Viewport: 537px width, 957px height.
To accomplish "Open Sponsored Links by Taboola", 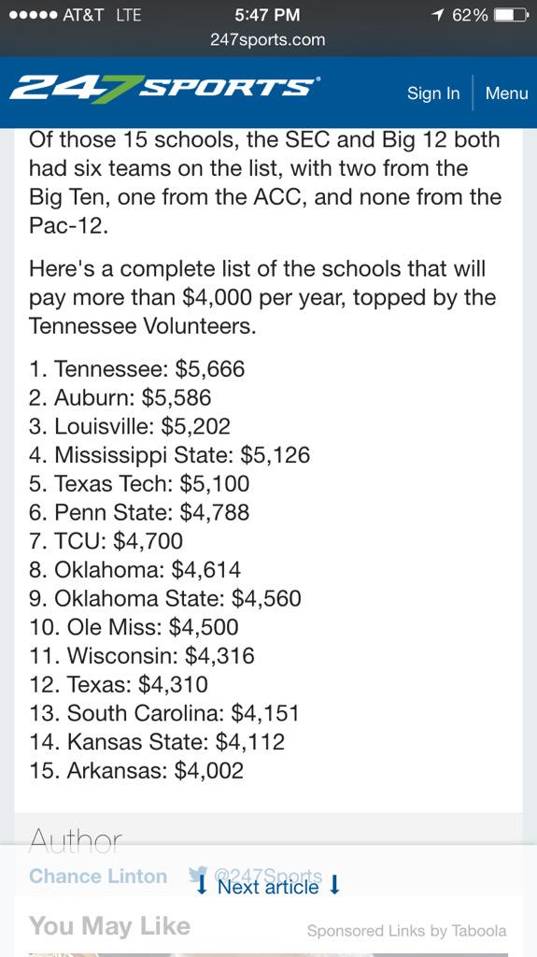I will click(406, 930).
